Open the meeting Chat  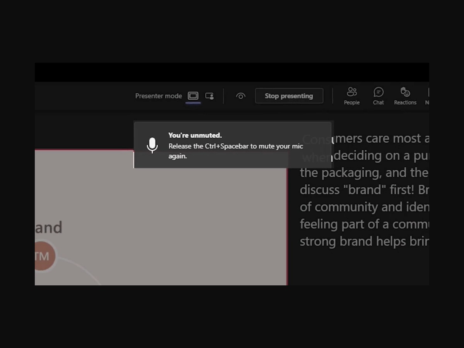[378, 96]
